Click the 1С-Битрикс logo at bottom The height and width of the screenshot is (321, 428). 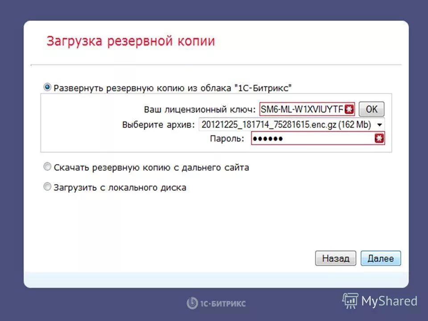tap(216, 303)
